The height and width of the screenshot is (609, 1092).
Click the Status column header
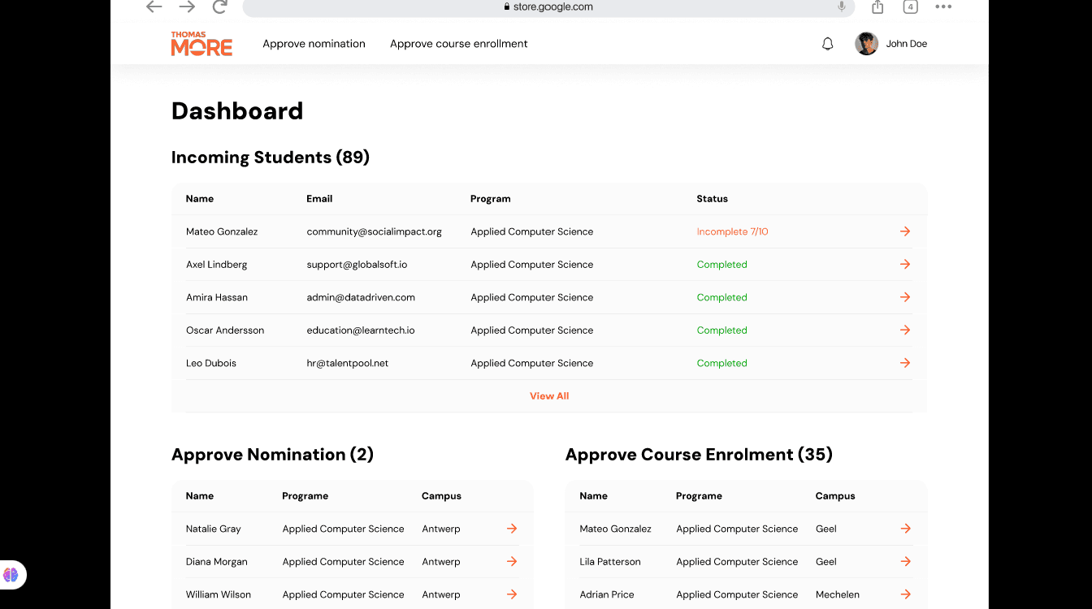coord(712,199)
